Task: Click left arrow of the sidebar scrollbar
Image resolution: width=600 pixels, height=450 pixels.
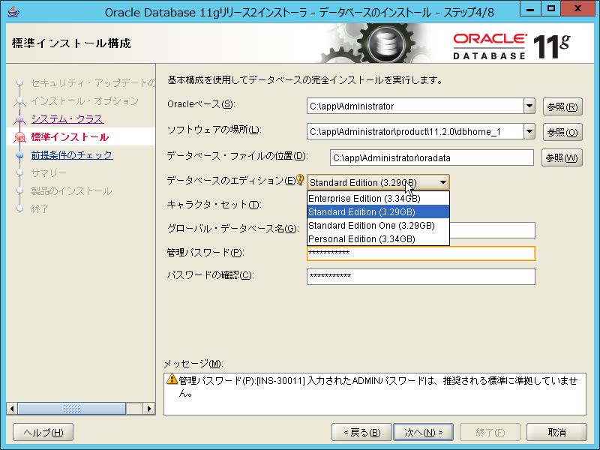Action: (12, 409)
